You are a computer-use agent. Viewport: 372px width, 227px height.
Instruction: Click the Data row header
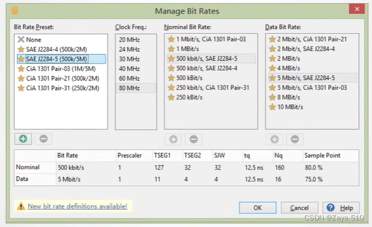tap(35, 179)
